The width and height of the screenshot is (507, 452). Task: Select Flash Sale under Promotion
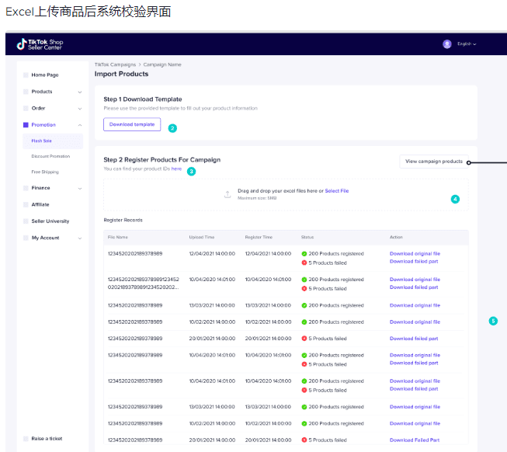coord(53,141)
